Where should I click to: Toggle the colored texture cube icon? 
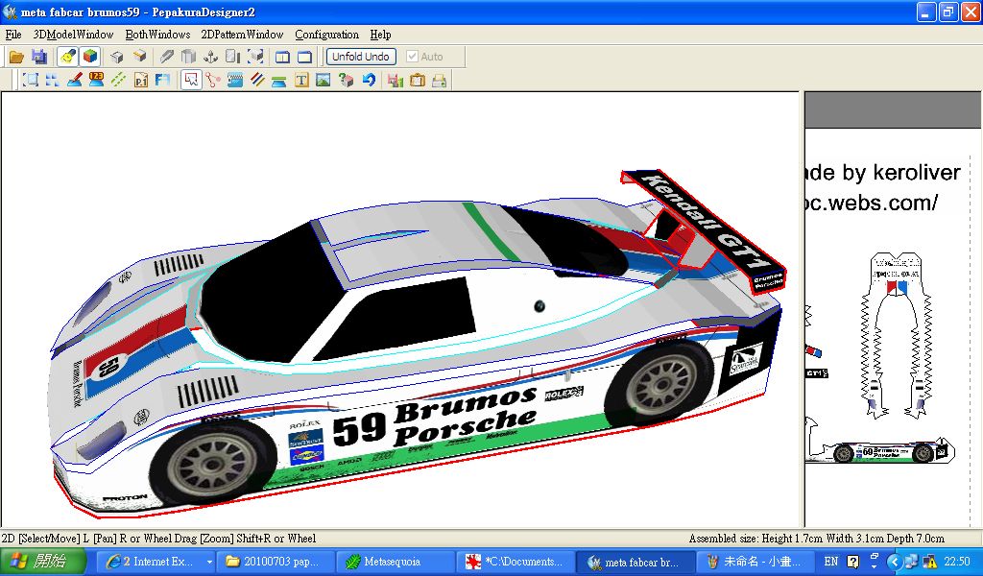click(89, 57)
